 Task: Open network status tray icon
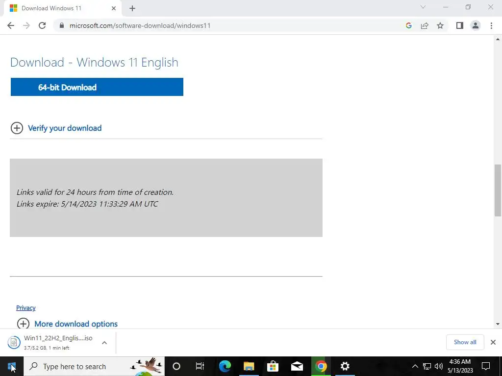pos(427,366)
